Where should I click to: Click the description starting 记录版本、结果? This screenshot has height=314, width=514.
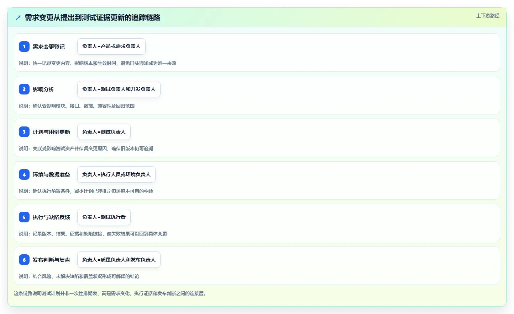click(93, 234)
